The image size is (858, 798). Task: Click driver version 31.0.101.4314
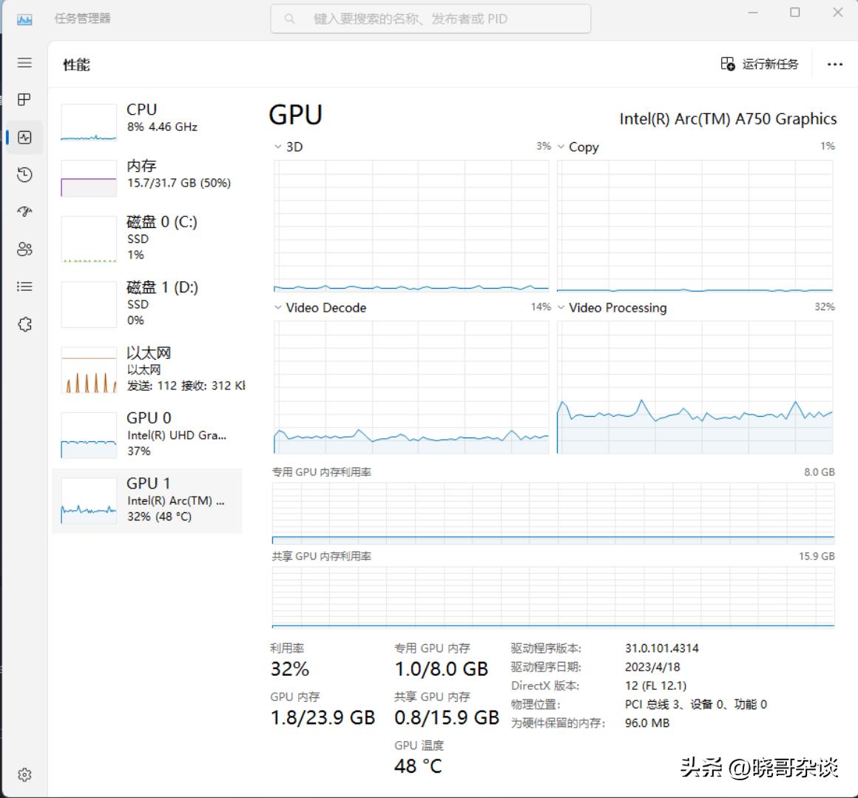[661, 648]
